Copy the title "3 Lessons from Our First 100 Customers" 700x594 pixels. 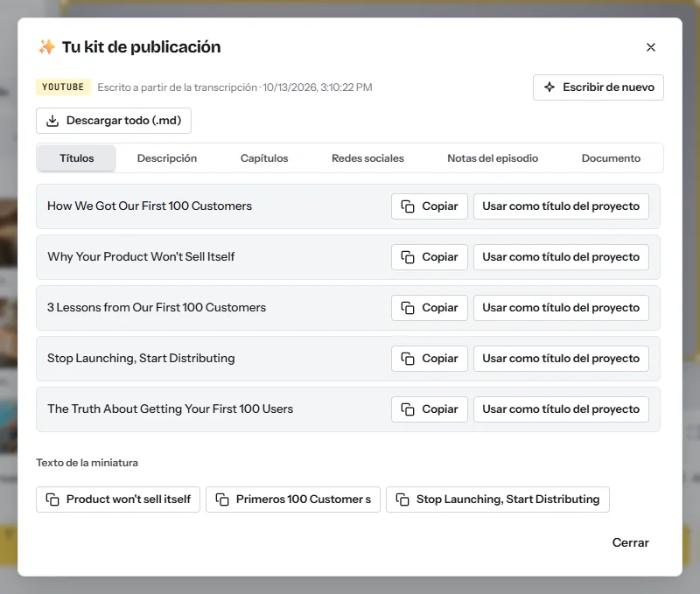click(x=429, y=308)
